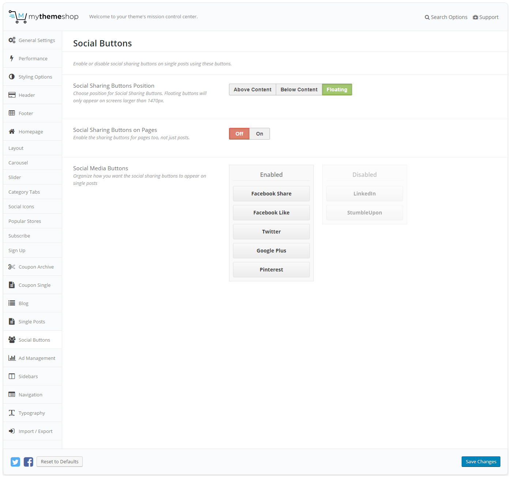Click Save Changes button
This screenshot has width=511, height=479.
(x=481, y=462)
